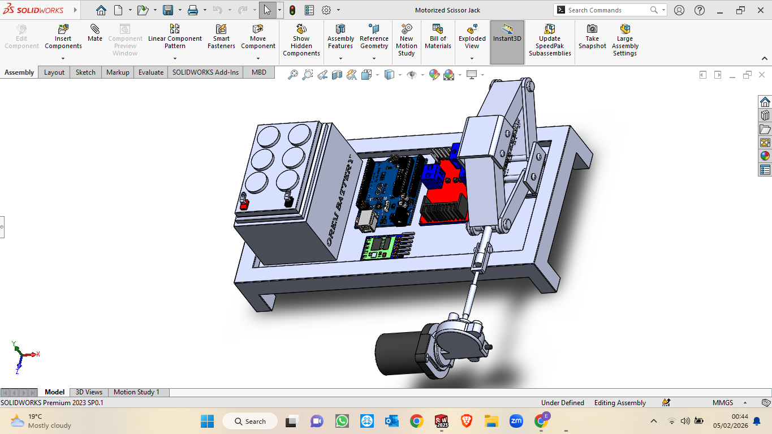
Task: Expand Exploded View dropdown arrow
Action: (x=472, y=58)
